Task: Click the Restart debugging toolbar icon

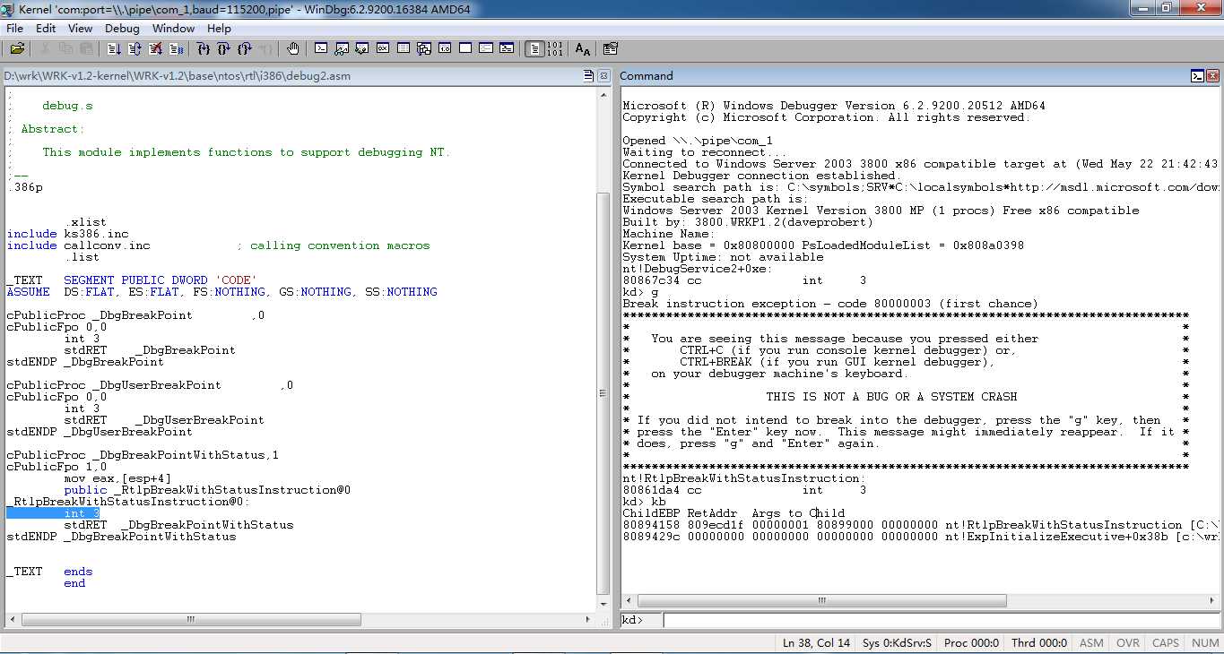Action: coord(135,48)
